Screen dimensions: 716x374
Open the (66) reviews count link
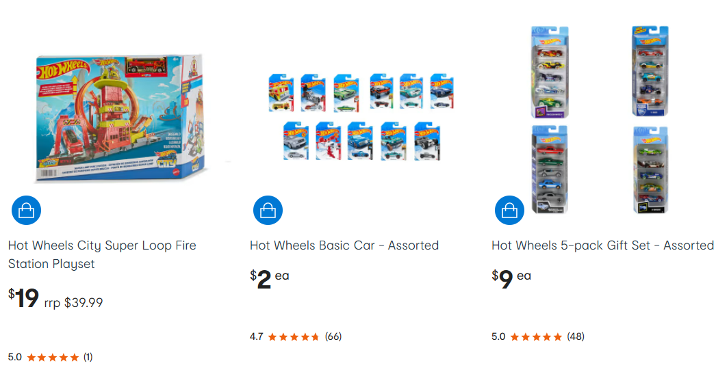tap(333, 336)
